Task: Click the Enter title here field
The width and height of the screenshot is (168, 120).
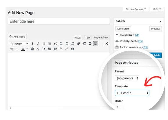Action: (x=59, y=21)
